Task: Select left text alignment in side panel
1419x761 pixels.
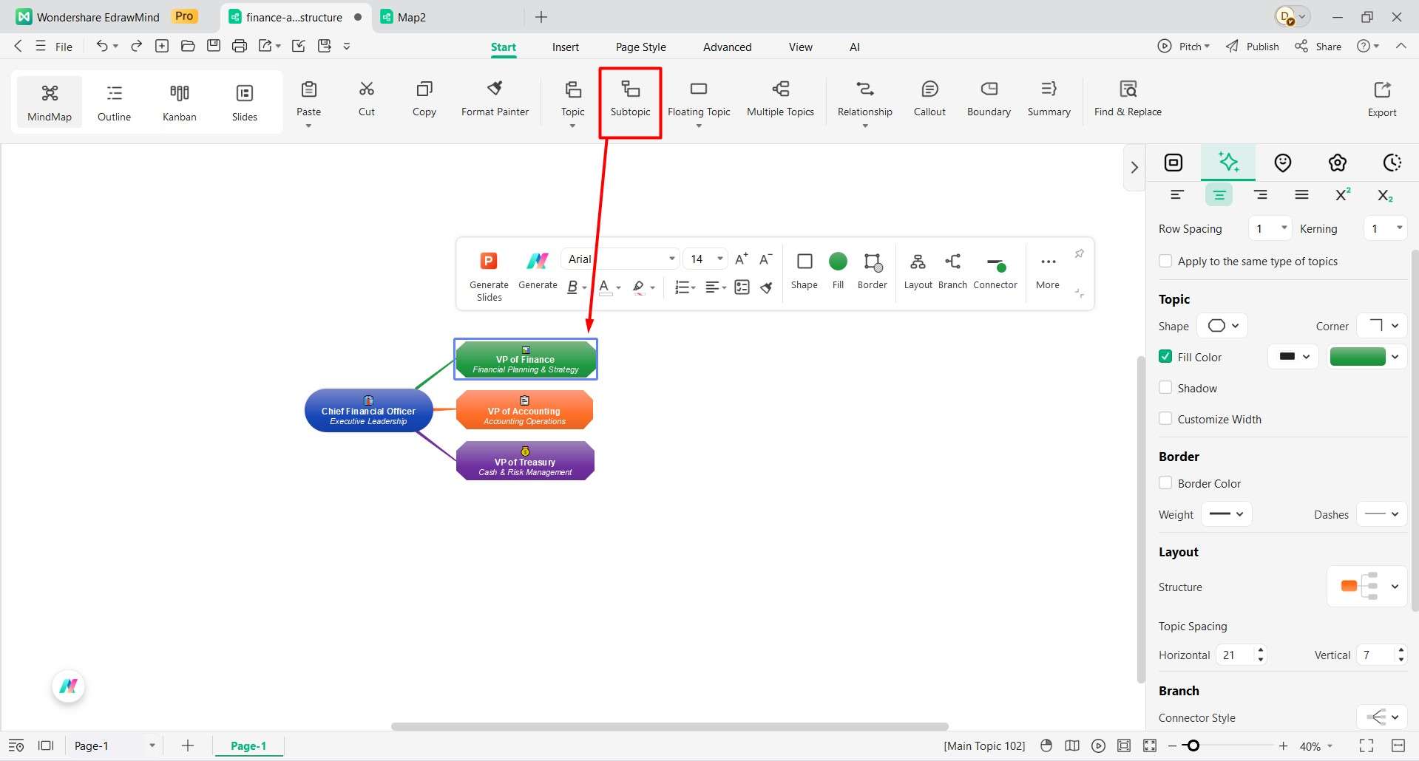Action: coord(1177,195)
